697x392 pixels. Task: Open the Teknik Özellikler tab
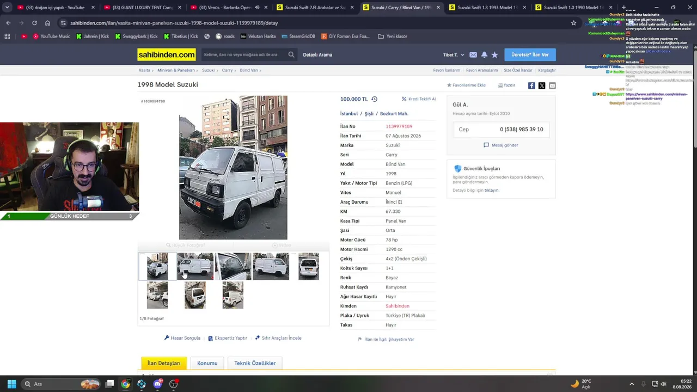point(255,363)
